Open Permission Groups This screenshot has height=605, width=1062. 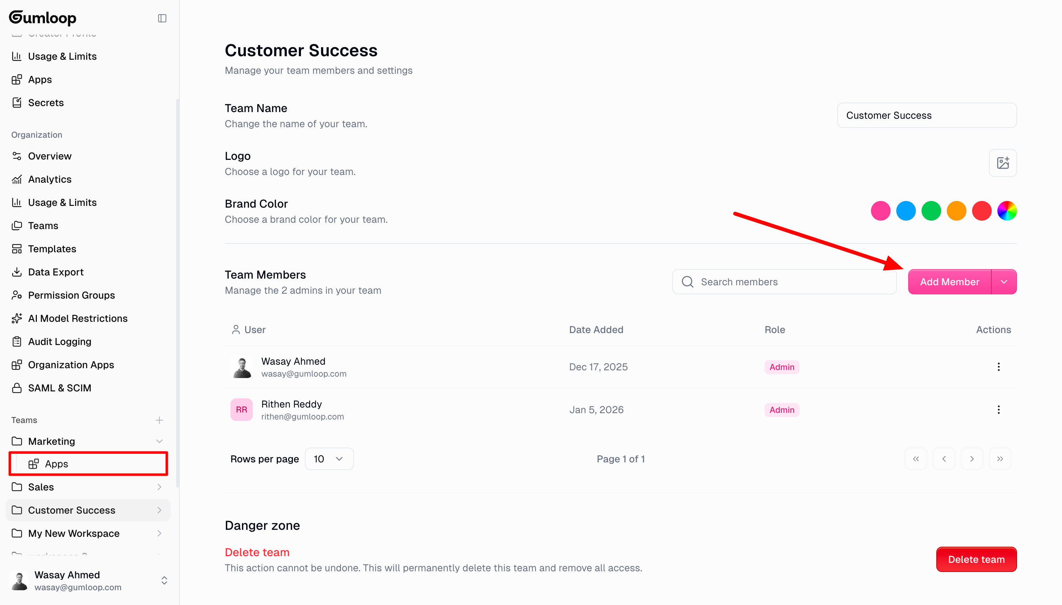[71, 295]
